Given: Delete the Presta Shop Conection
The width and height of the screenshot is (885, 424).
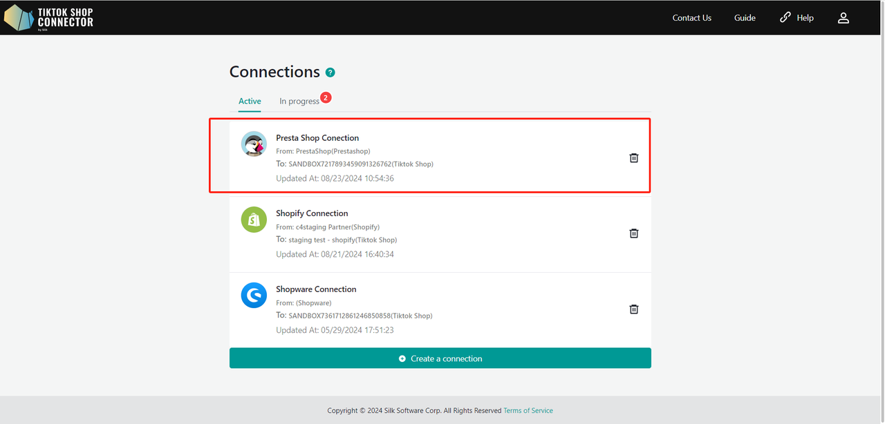Looking at the screenshot, I should 634,158.
